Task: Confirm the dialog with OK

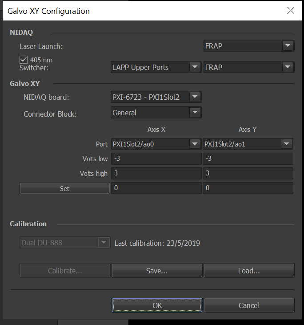Action: (x=157, y=305)
